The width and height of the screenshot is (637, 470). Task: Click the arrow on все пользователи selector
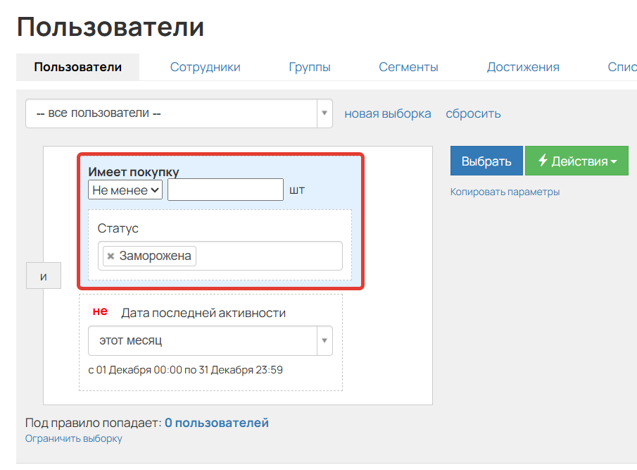pos(323,113)
